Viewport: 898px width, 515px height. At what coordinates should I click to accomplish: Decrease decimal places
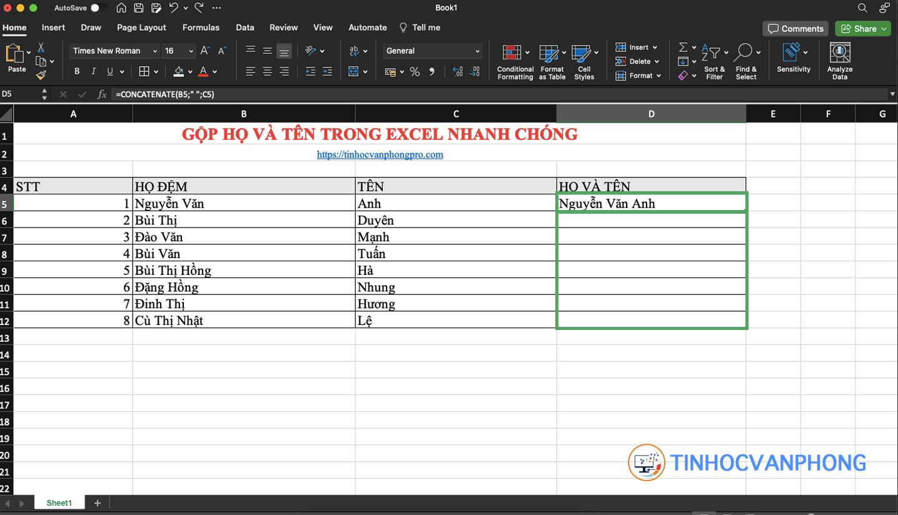click(x=475, y=72)
